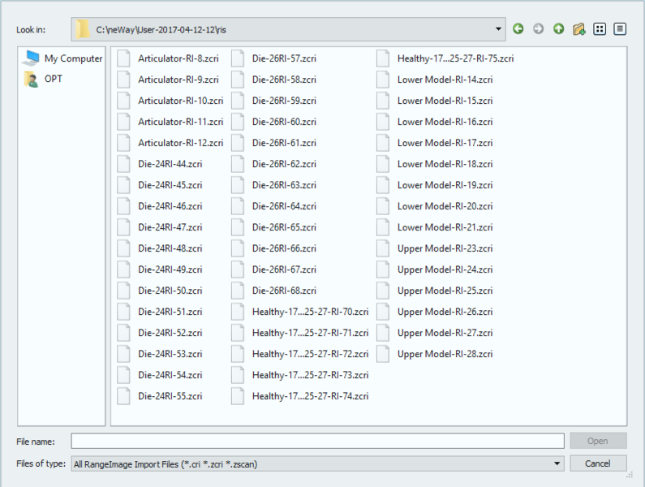This screenshot has height=487, width=645.
Task: Select file Lower Model-RI-18.zcri
Action: tap(445, 164)
